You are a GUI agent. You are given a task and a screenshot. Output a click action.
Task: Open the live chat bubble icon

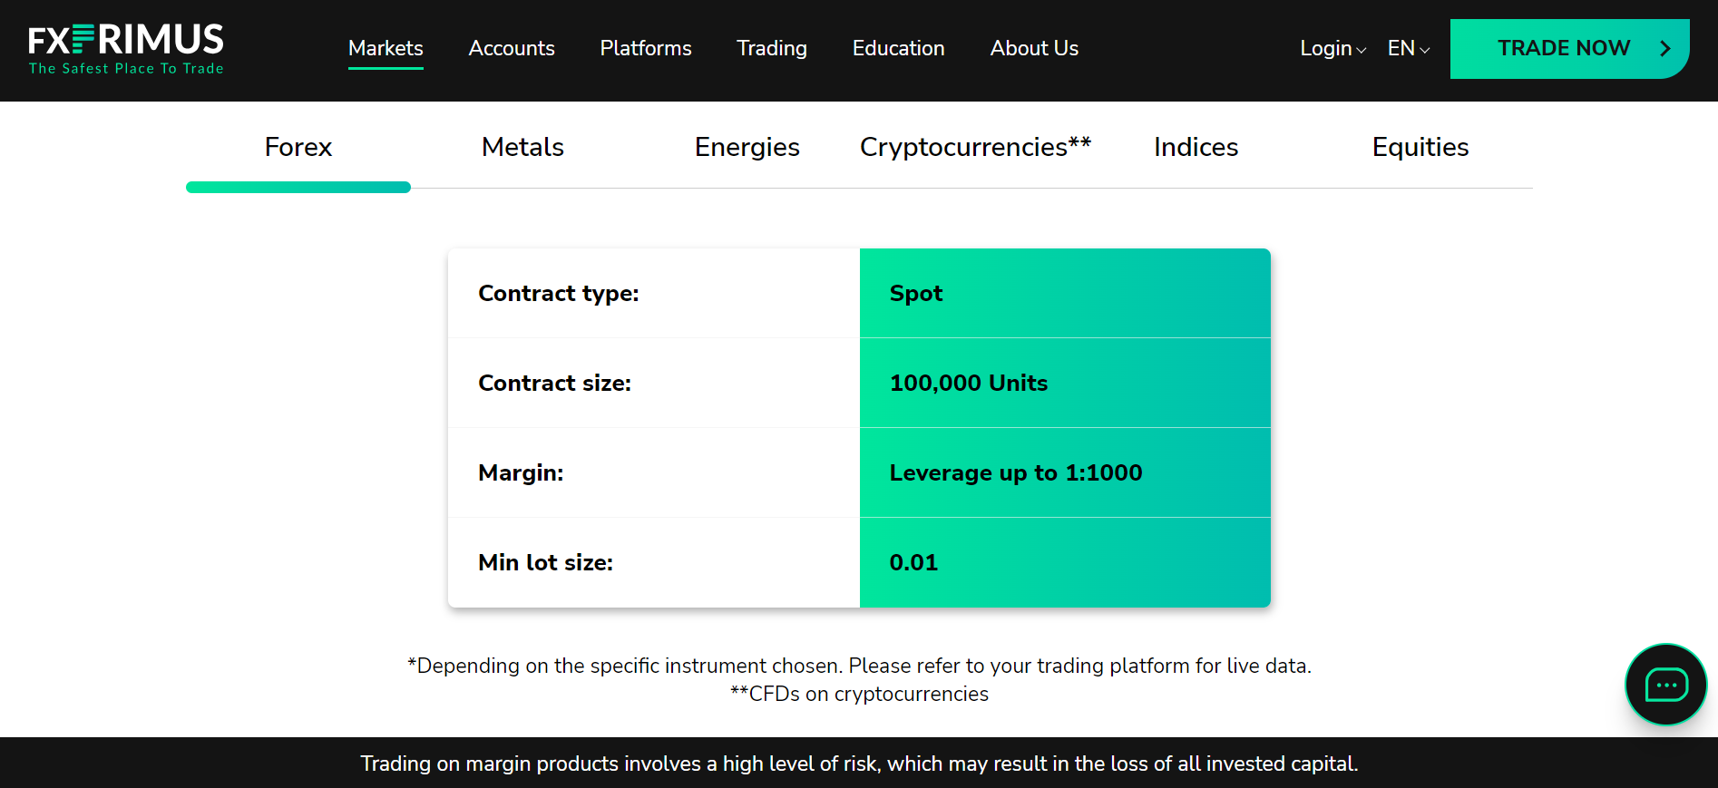click(x=1665, y=685)
